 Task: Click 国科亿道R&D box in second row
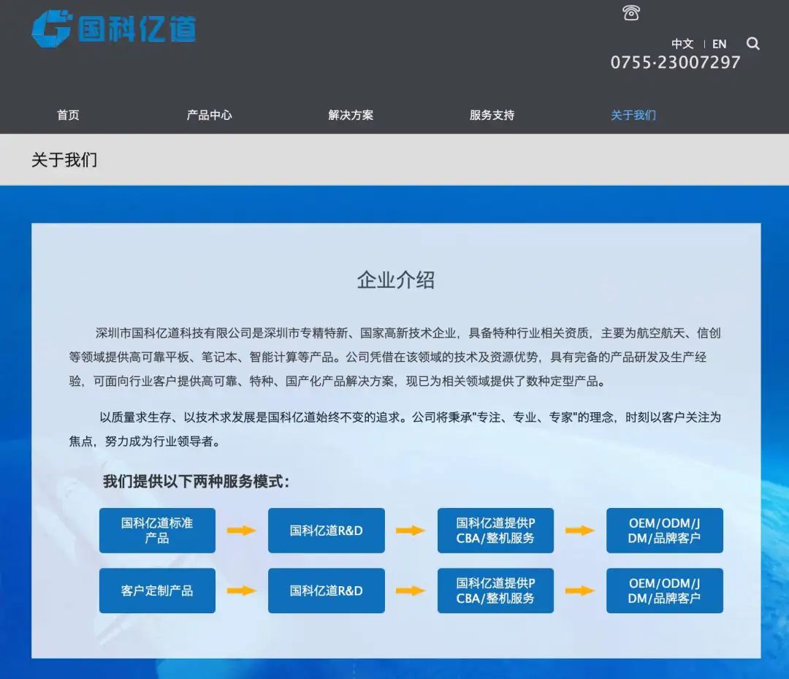pyautogui.click(x=326, y=591)
